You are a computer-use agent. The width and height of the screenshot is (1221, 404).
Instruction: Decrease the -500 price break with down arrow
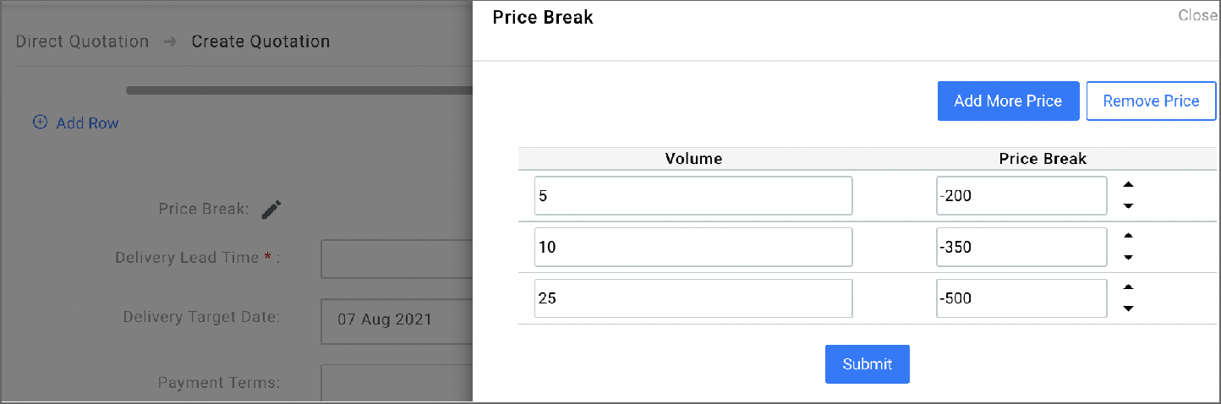point(1128,308)
